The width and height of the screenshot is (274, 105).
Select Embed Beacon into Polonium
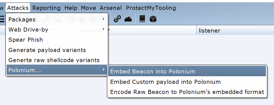[x=153, y=71]
